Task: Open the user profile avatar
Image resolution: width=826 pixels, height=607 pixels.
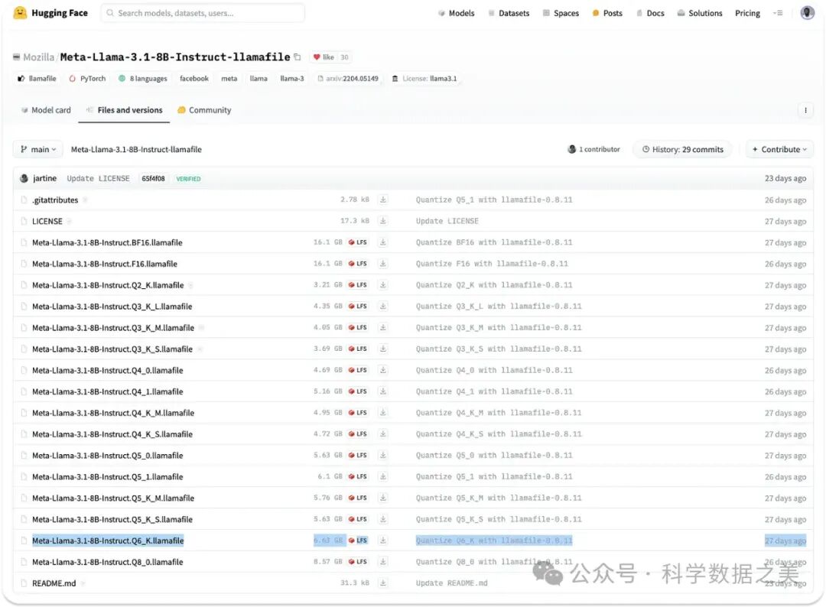Action: 807,13
